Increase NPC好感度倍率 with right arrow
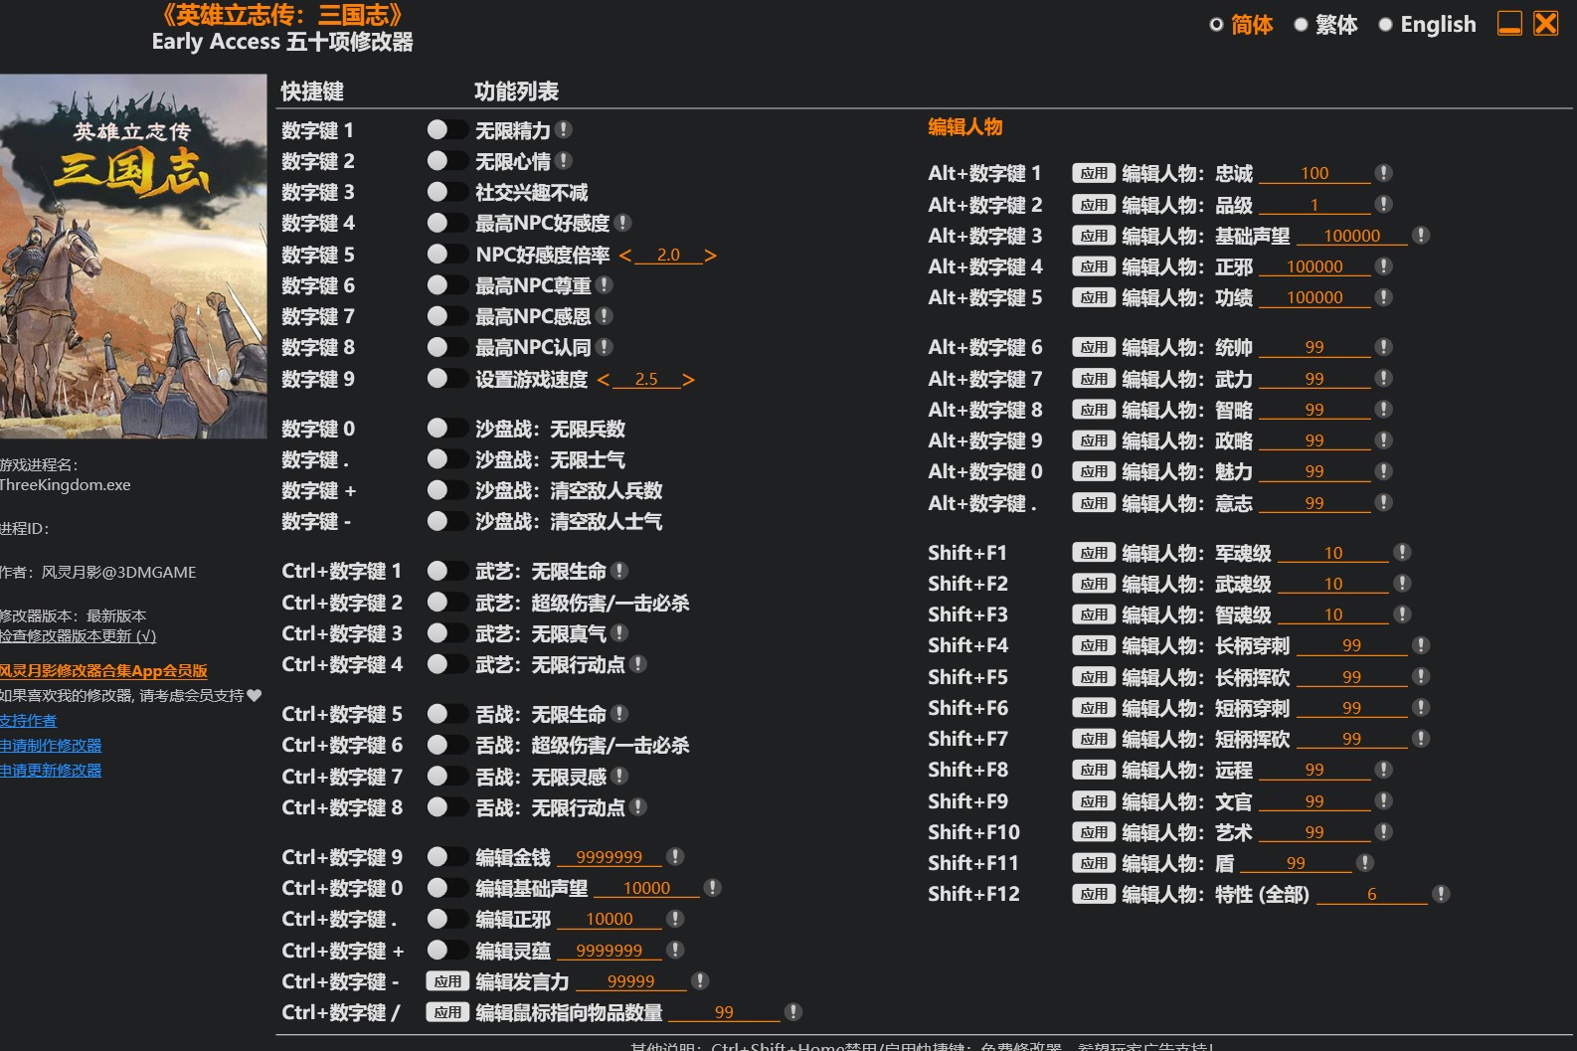The height and width of the screenshot is (1051, 1577). pyautogui.click(x=710, y=256)
